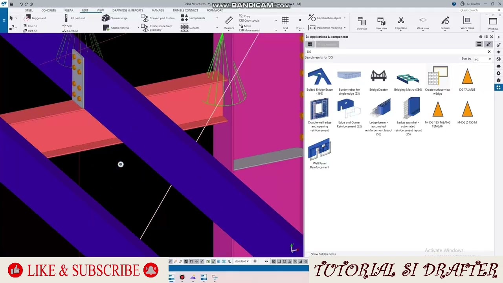The height and width of the screenshot is (283, 503).
Task: Create a New view
Action: point(381,24)
